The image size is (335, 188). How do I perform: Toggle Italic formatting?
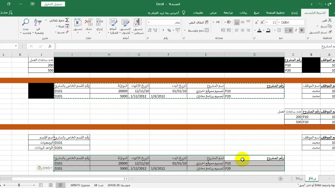(x=296, y=30)
